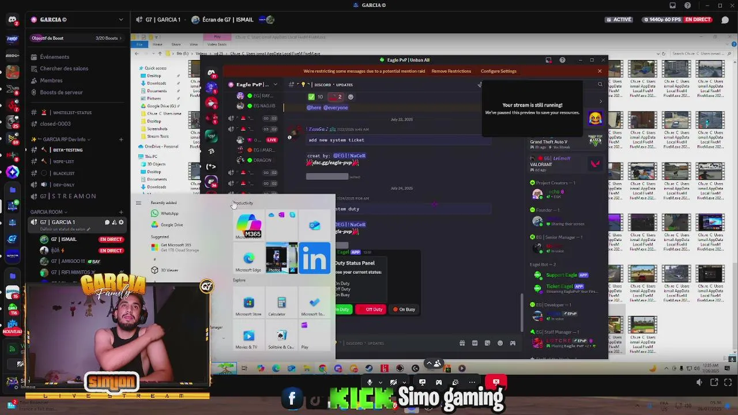Click the red disconnect call icon

[496, 382]
